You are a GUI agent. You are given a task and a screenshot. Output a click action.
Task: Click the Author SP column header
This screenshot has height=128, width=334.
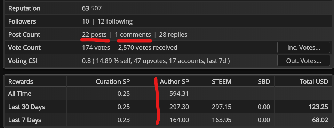click(x=174, y=82)
